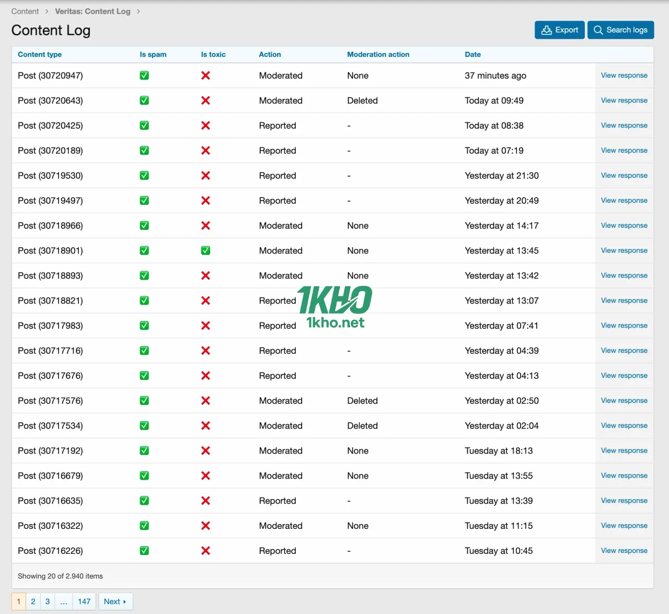Click green toxic checkmark for Post 30718901
Image resolution: width=669 pixels, height=614 pixels.
coord(206,251)
